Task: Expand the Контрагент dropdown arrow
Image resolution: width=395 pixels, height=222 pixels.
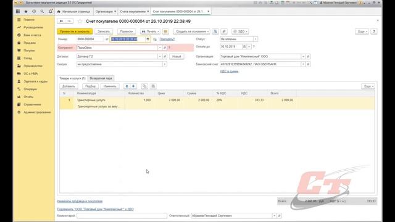Action: [x=160, y=47]
